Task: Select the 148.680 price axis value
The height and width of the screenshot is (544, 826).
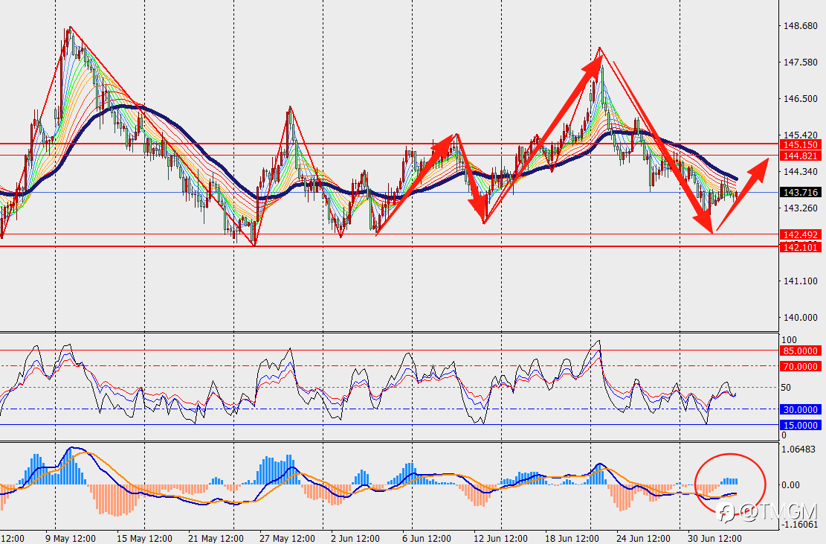Action: point(800,26)
